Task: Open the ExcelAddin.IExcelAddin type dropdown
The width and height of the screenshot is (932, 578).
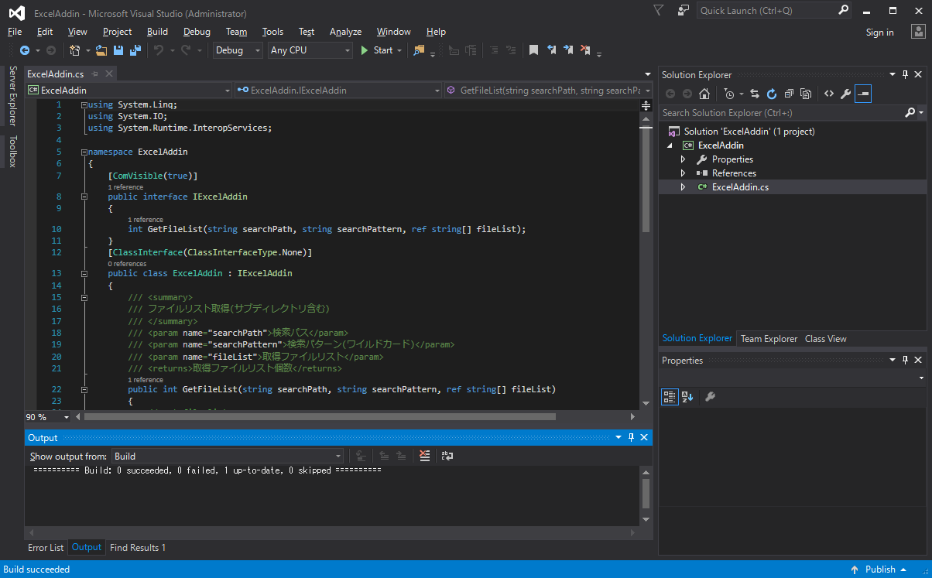Action: click(338, 91)
